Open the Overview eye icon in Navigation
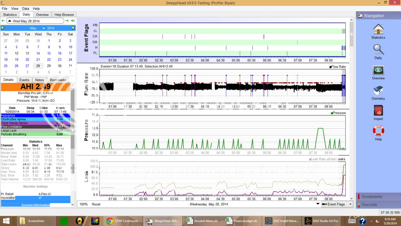The image size is (401, 226). point(378,71)
